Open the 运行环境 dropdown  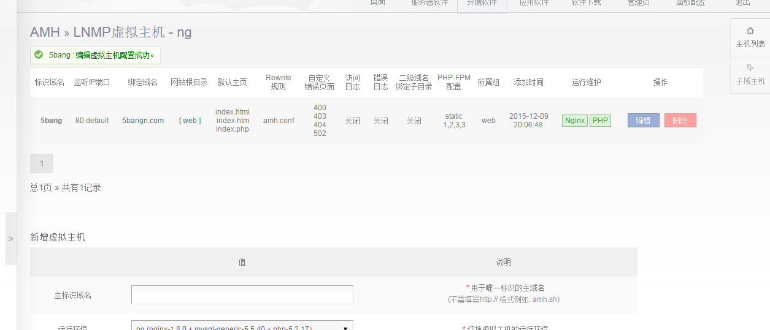click(242, 326)
